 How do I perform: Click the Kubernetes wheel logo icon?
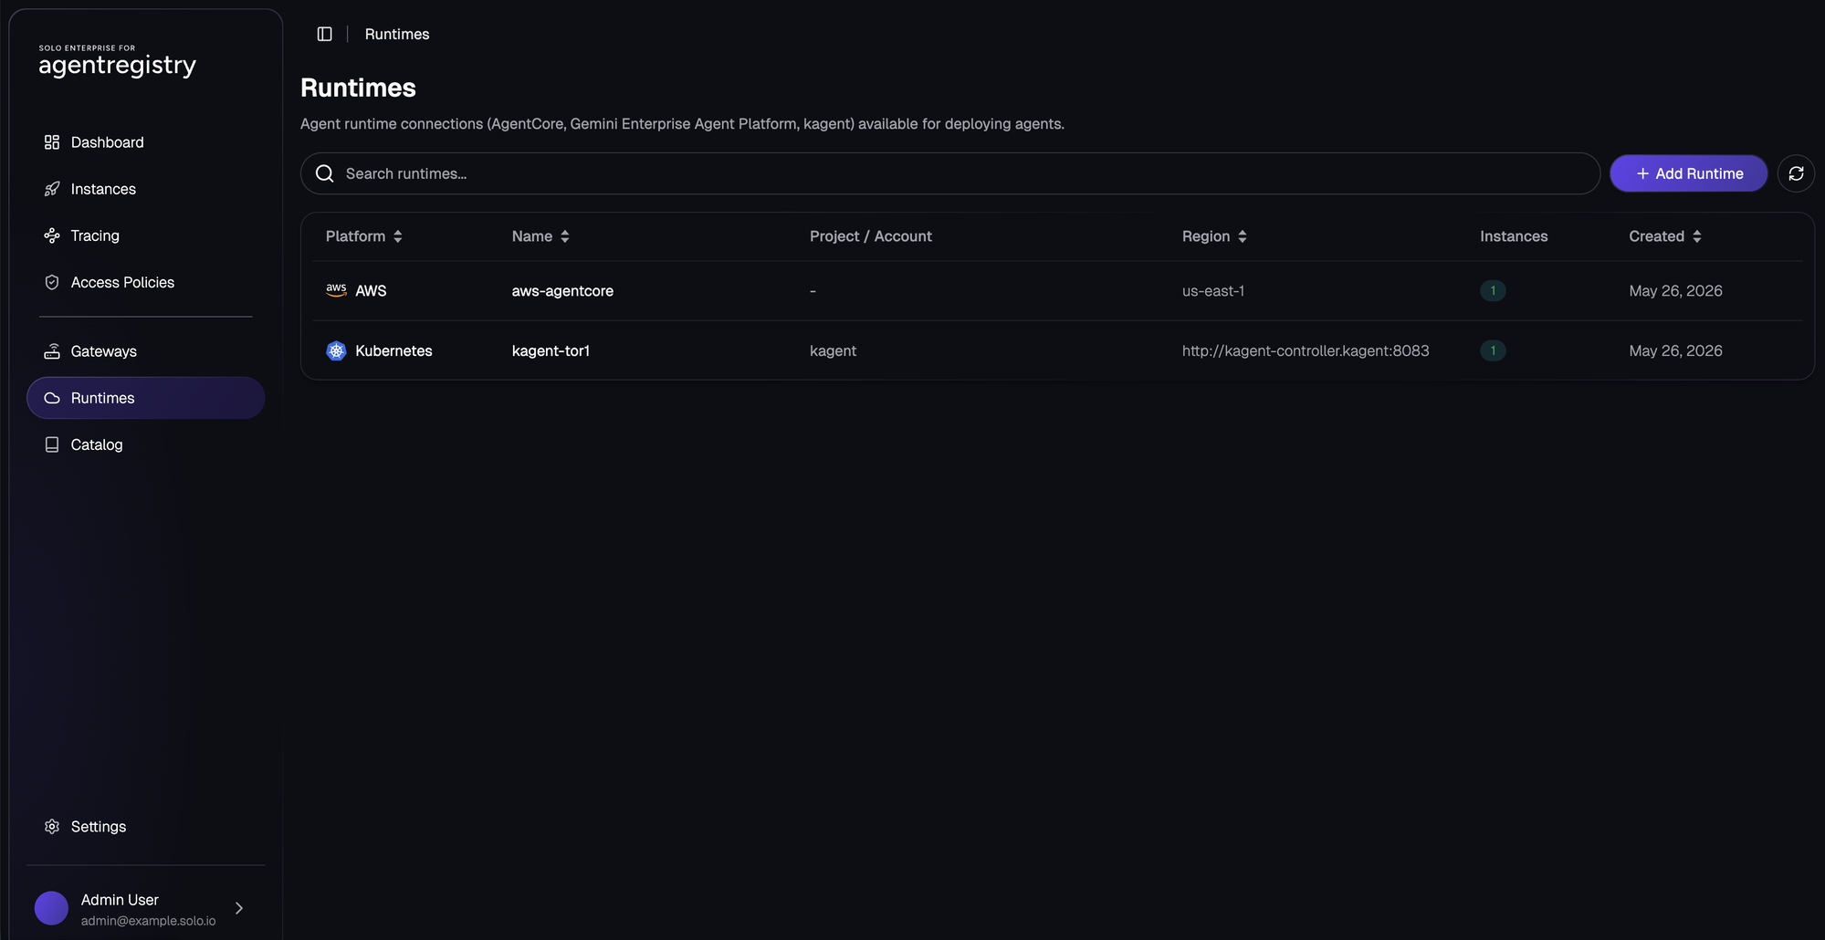click(x=336, y=350)
